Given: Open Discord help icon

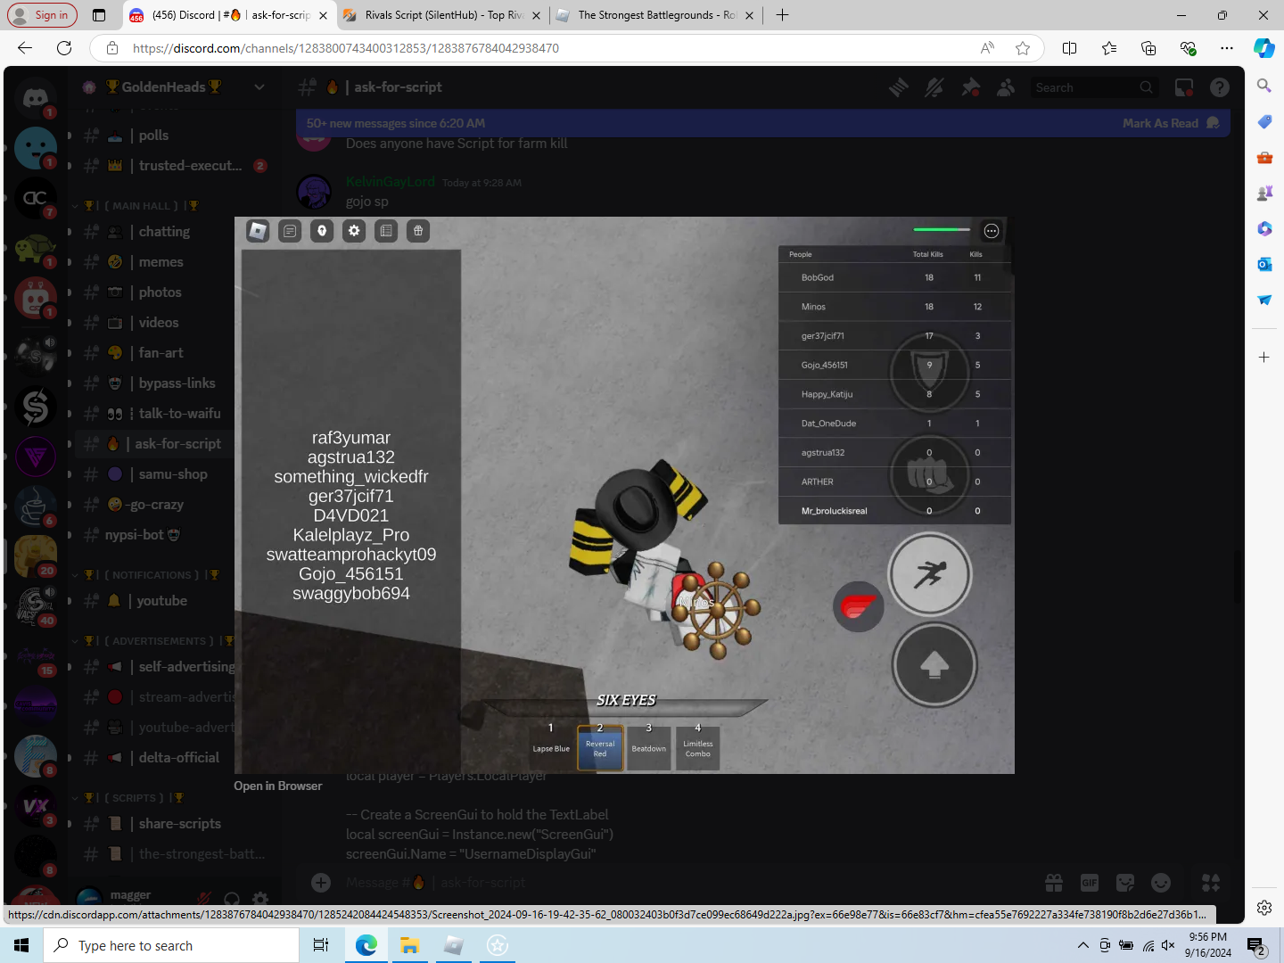Looking at the screenshot, I should (1220, 87).
